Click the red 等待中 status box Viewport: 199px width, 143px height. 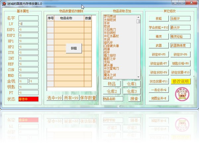[x=29, y=99]
